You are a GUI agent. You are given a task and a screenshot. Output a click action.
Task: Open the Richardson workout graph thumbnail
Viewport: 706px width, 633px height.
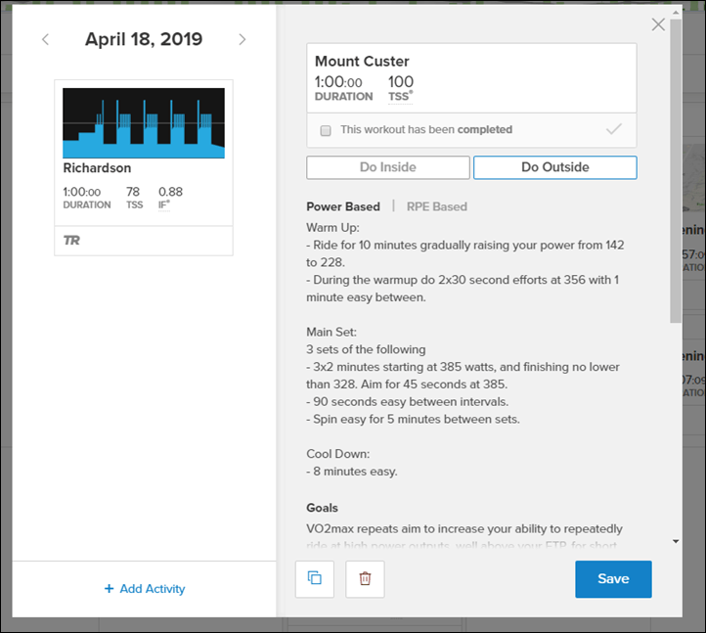144,123
